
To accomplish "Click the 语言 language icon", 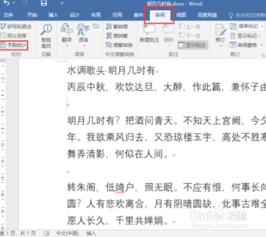I will pyautogui.click(x=83, y=30).
